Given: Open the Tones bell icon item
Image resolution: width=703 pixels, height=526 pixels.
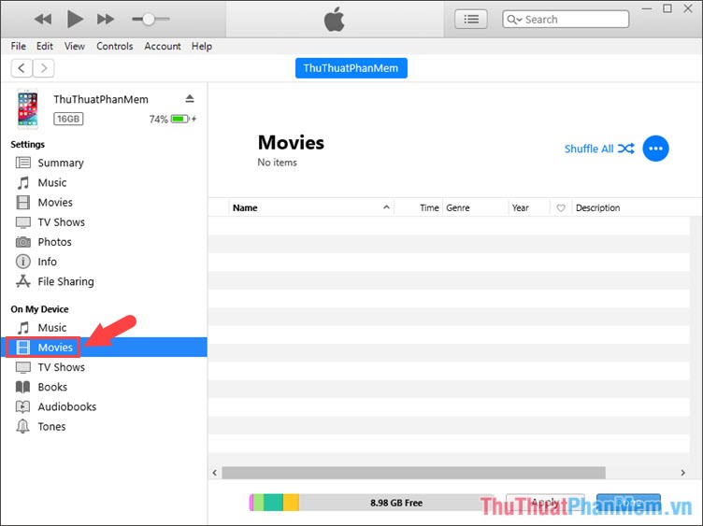Looking at the screenshot, I should click(x=22, y=427).
